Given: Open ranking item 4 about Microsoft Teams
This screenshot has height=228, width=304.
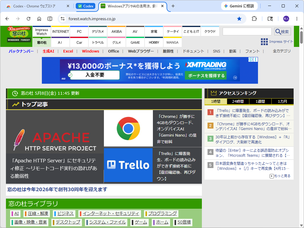Looking at the screenshot, I should [x=253, y=153].
